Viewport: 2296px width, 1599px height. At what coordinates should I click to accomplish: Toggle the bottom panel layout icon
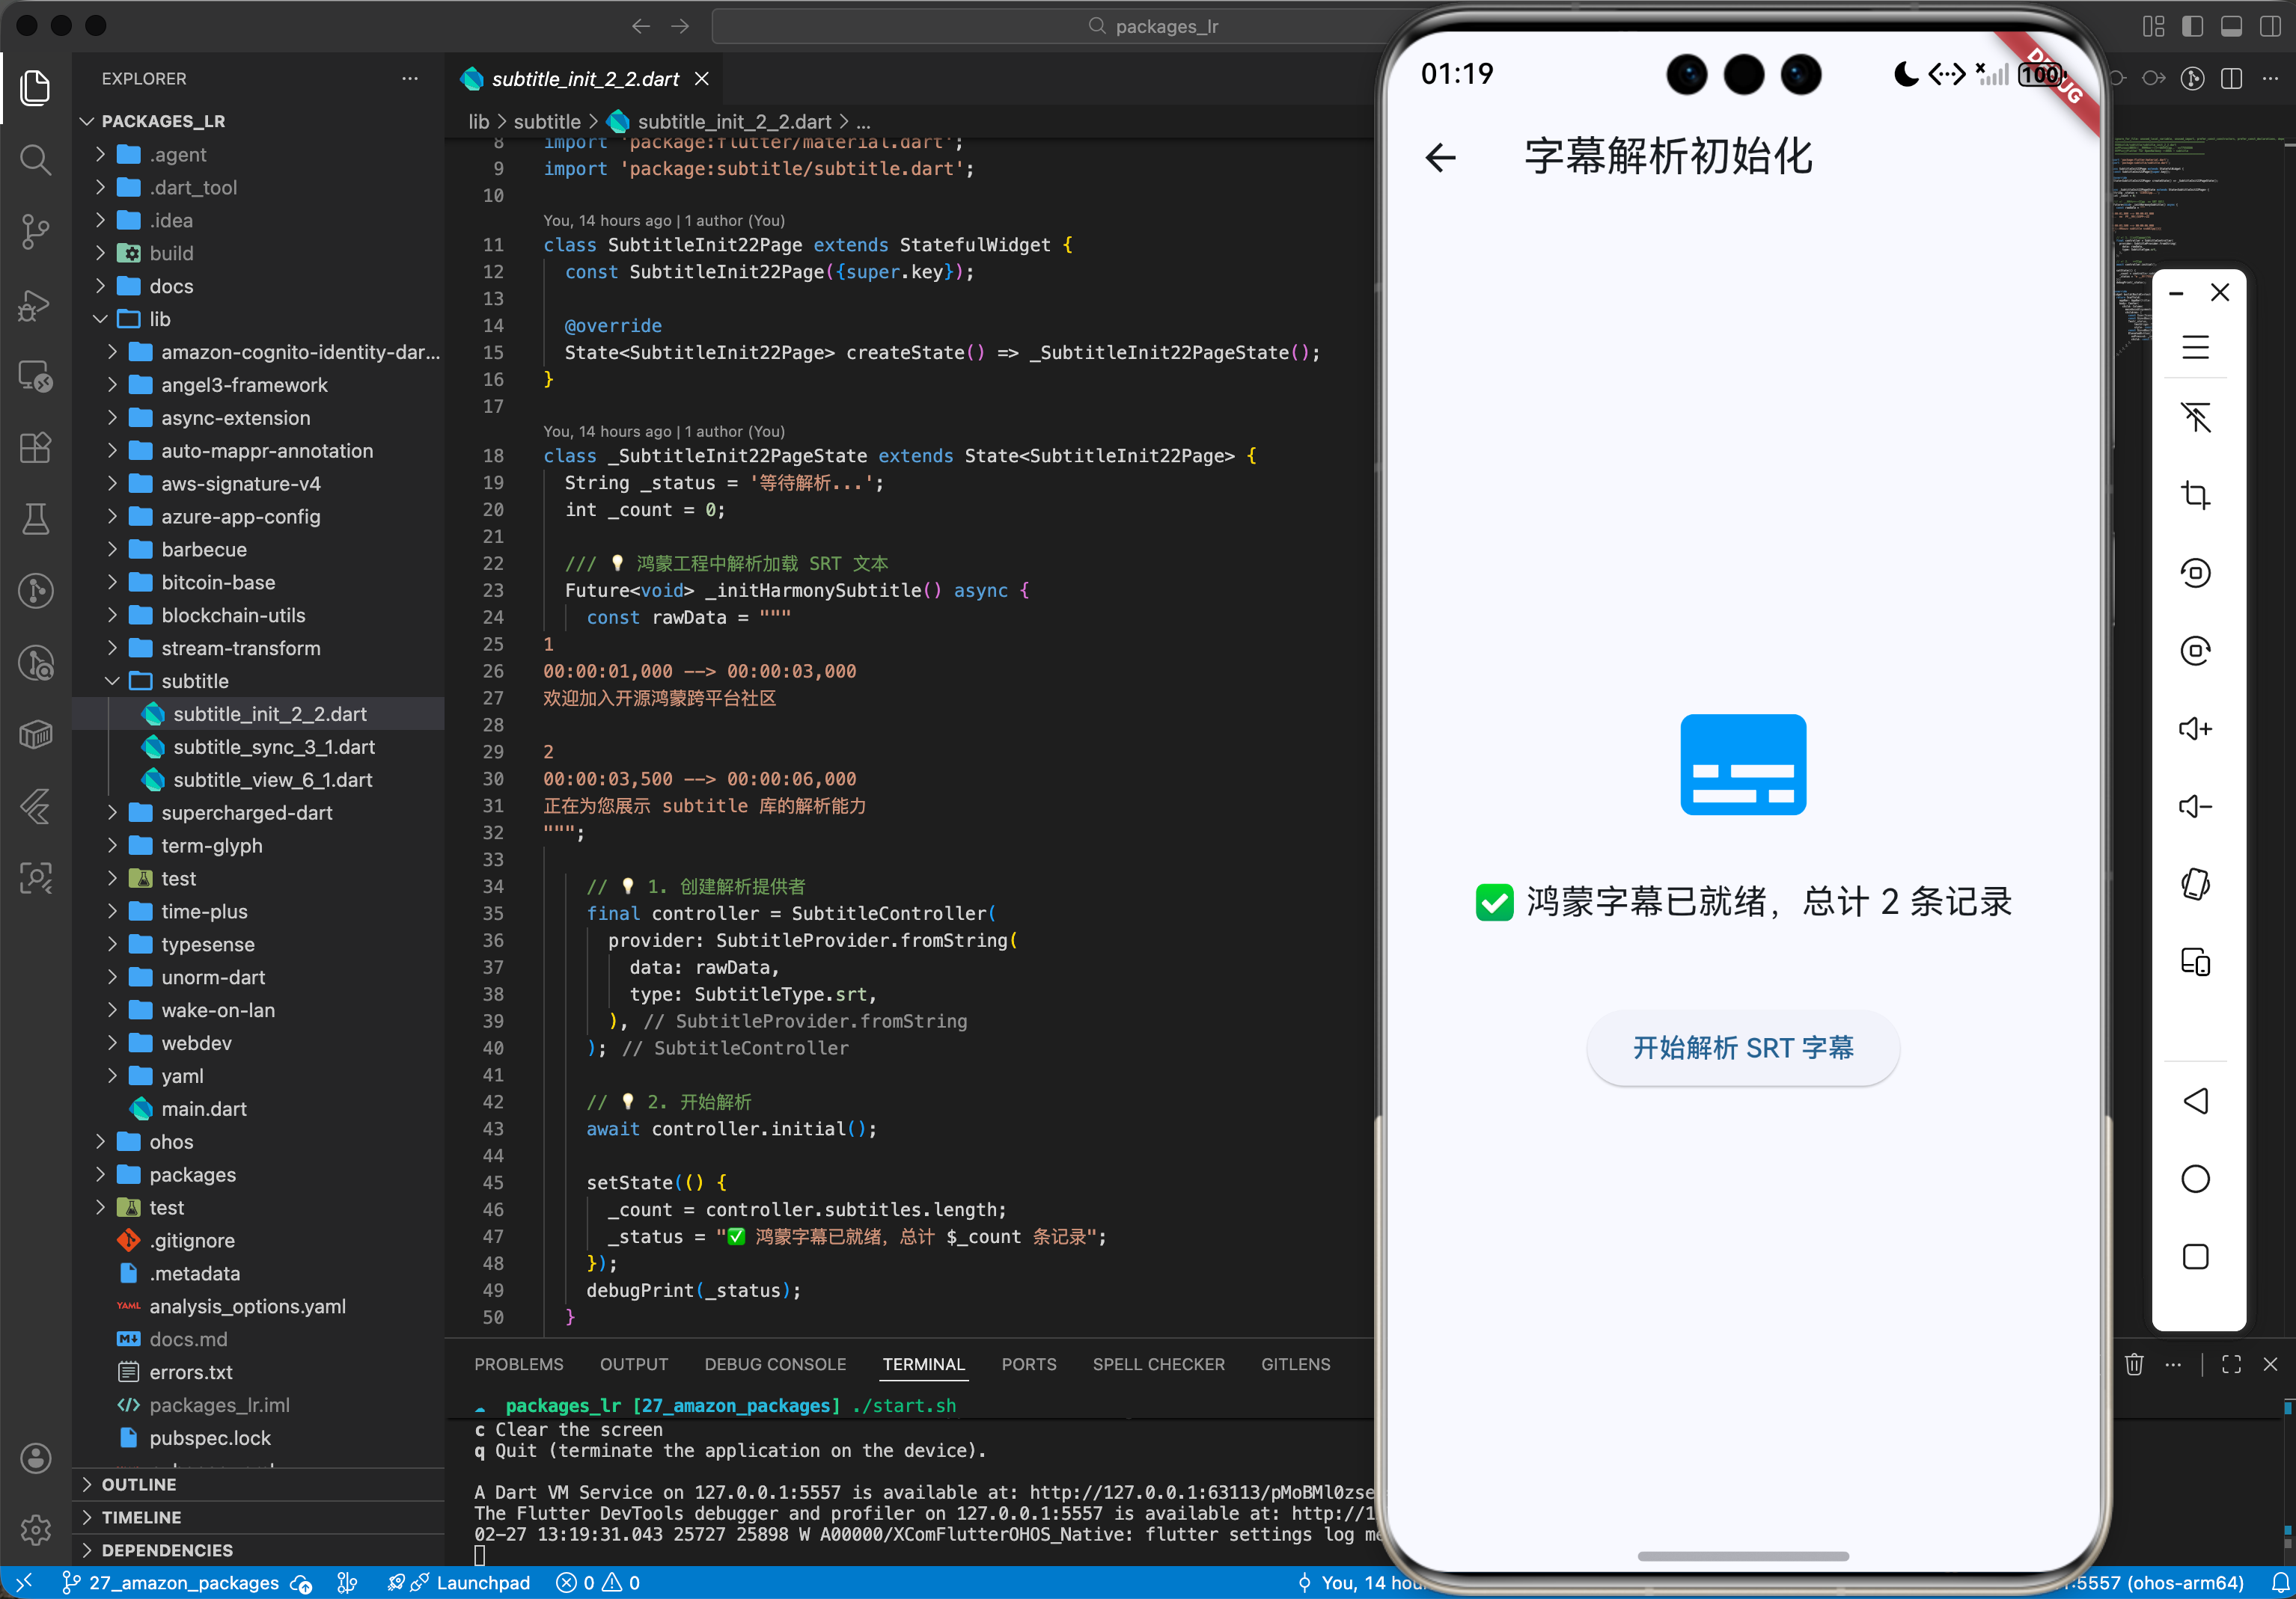click(2231, 26)
